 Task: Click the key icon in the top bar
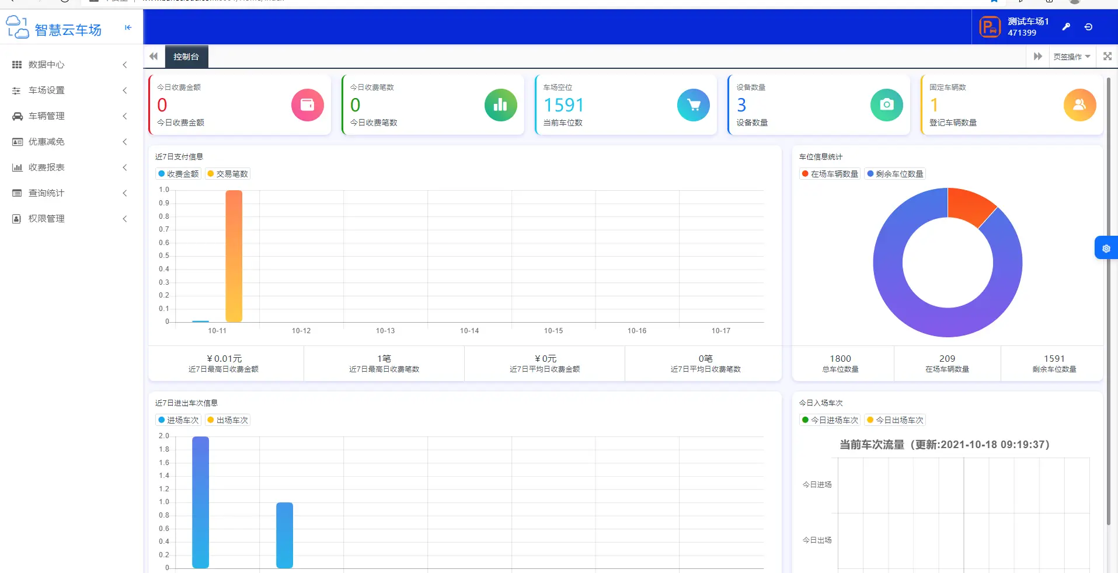click(x=1066, y=27)
